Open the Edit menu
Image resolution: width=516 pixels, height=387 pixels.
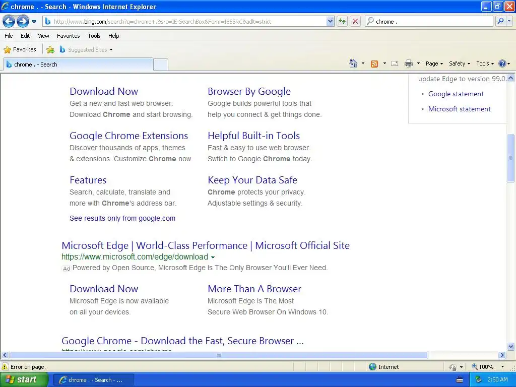click(25, 36)
